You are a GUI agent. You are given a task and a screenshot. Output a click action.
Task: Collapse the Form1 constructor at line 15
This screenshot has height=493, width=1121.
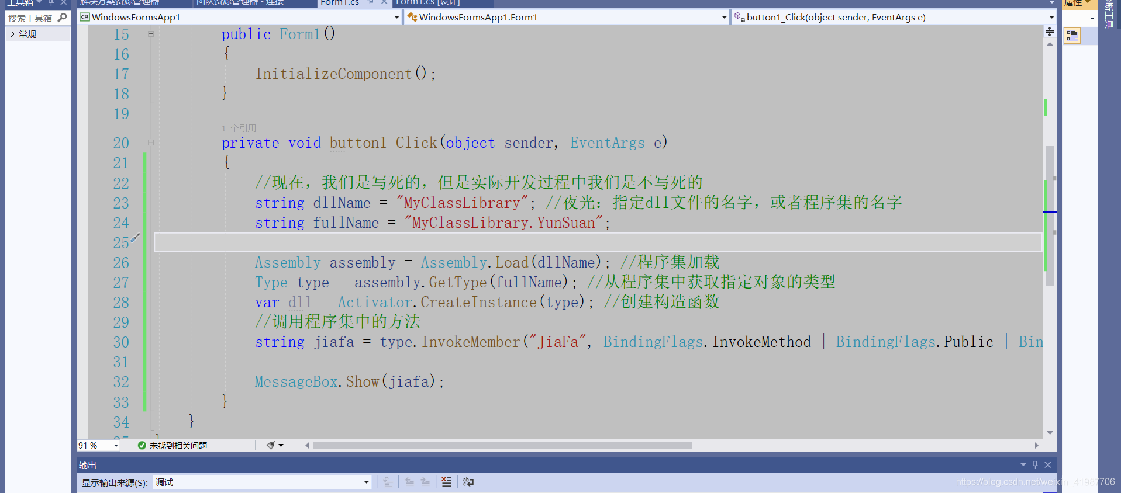coord(151,34)
